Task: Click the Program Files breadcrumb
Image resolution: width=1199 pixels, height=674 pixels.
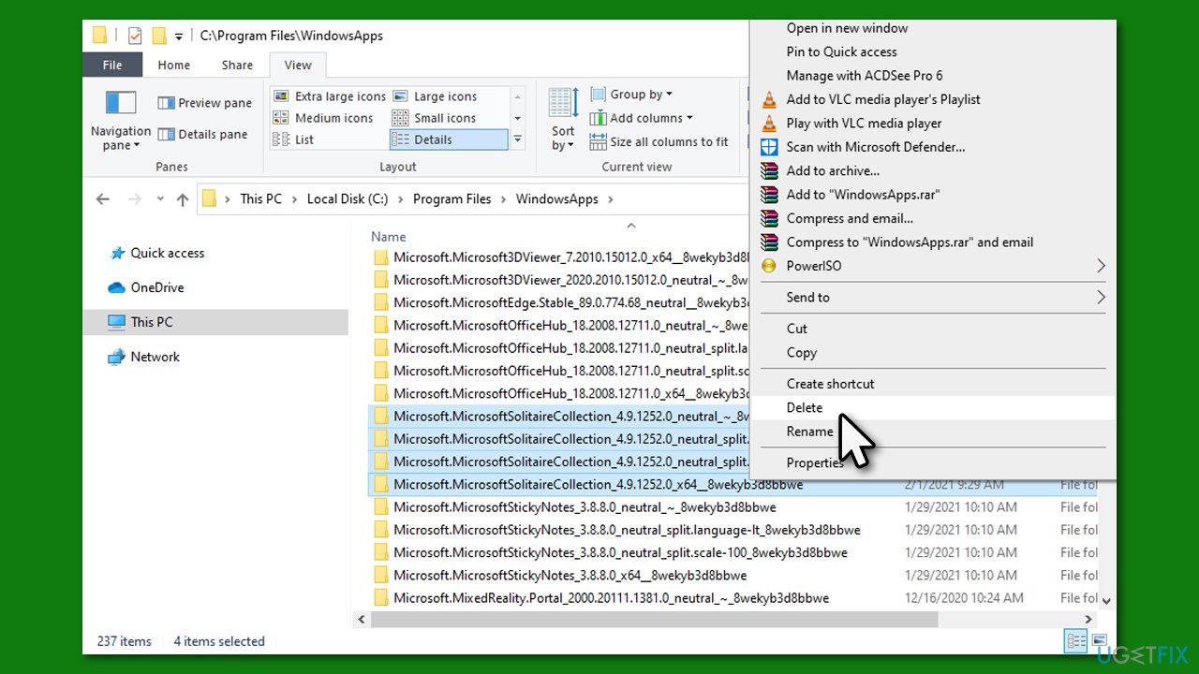Action: click(x=452, y=199)
